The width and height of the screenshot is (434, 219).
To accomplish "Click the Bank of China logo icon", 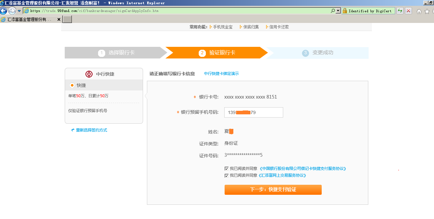I will 89,74.
